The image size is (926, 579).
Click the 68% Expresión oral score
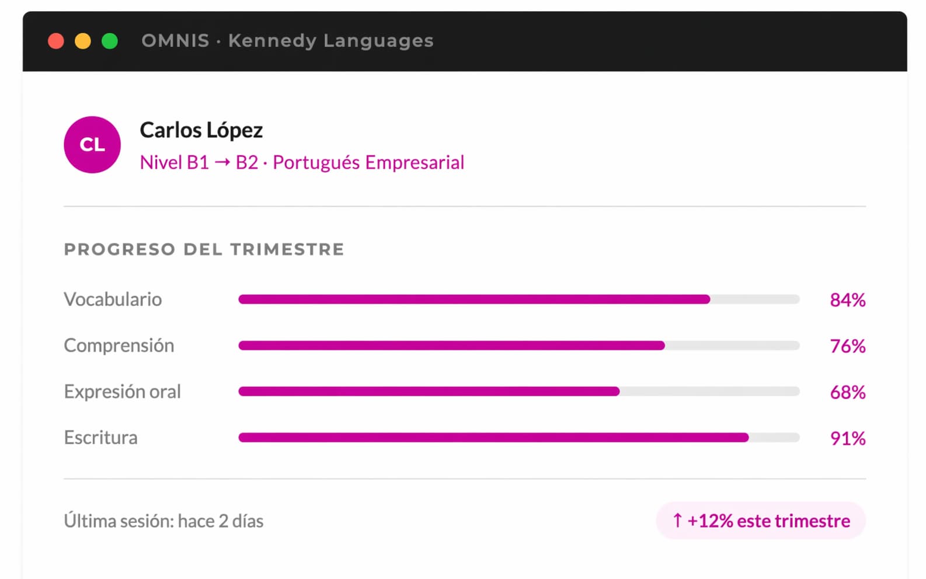[847, 392]
